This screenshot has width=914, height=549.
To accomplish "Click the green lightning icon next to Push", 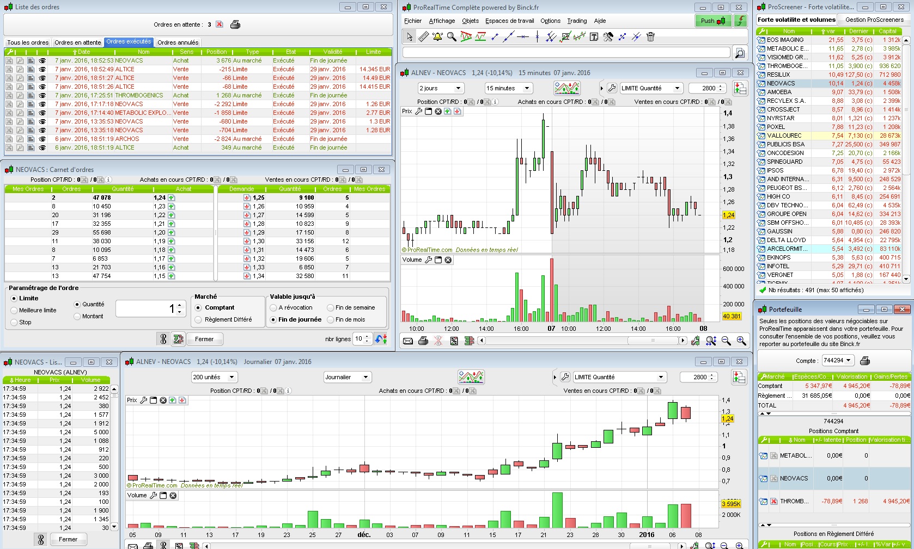I will [741, 21].
